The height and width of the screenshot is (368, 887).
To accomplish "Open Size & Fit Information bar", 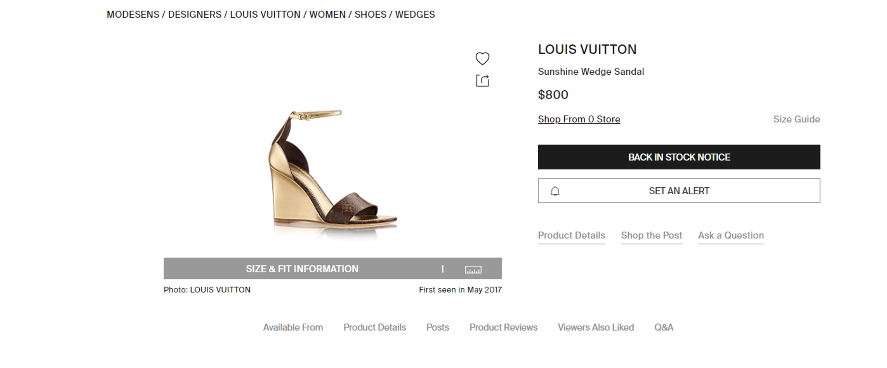I will tap(302, 269).
